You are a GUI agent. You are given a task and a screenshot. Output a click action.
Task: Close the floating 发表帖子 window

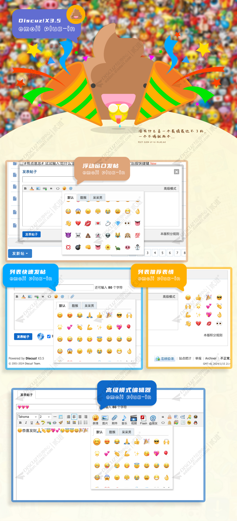point(177,172)
